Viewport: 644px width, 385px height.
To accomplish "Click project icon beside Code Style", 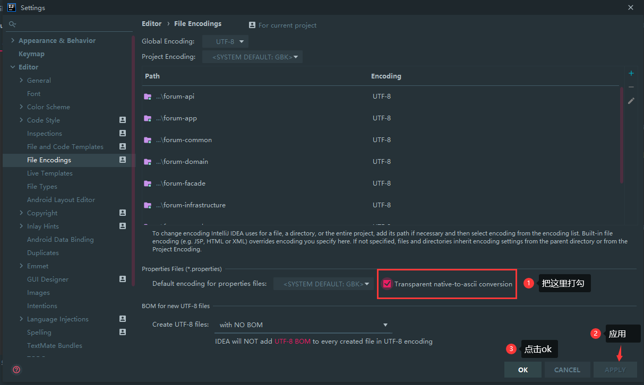I will point(123,120).
